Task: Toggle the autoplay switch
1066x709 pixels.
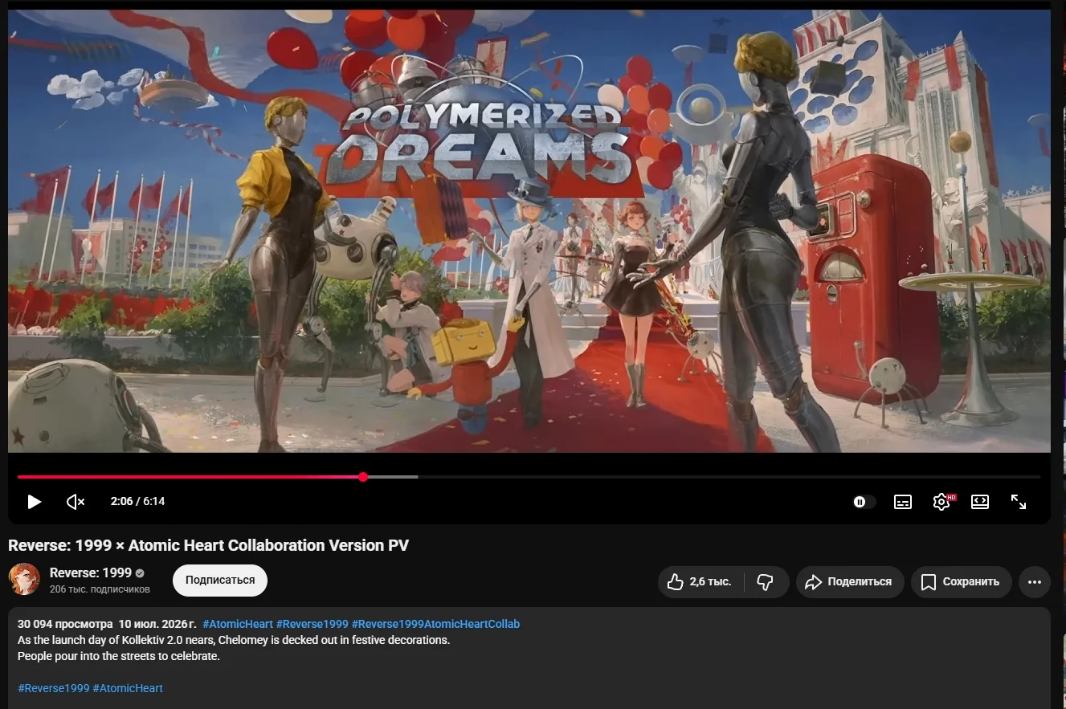Action: pos(864,502)
